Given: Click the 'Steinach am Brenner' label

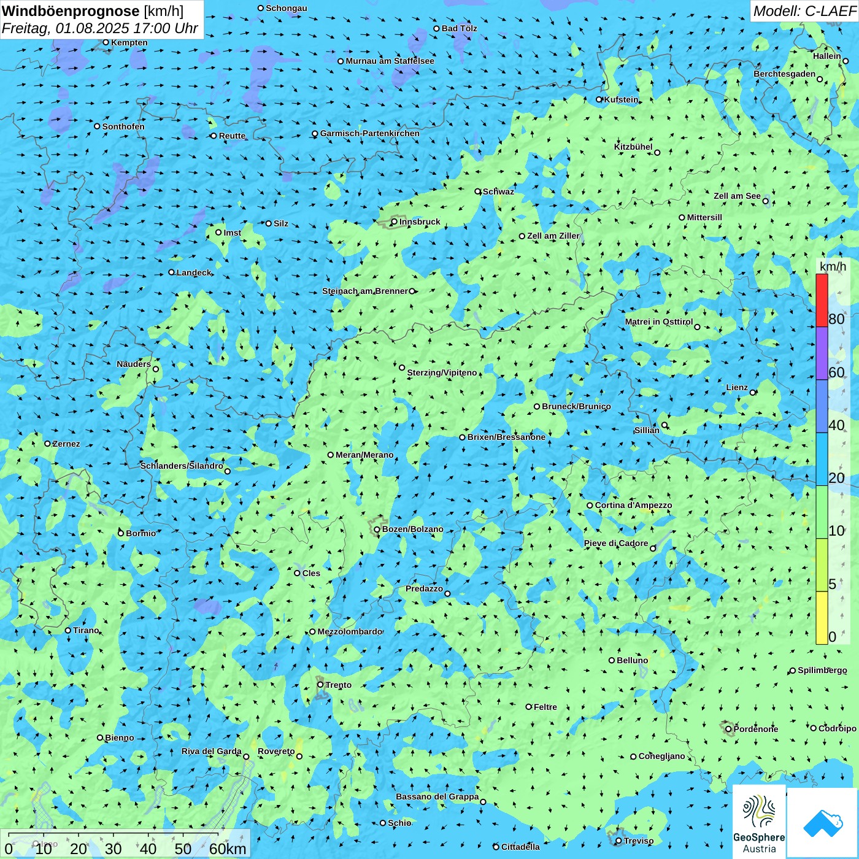Looking at the screenshot, I should click(365, 291).
